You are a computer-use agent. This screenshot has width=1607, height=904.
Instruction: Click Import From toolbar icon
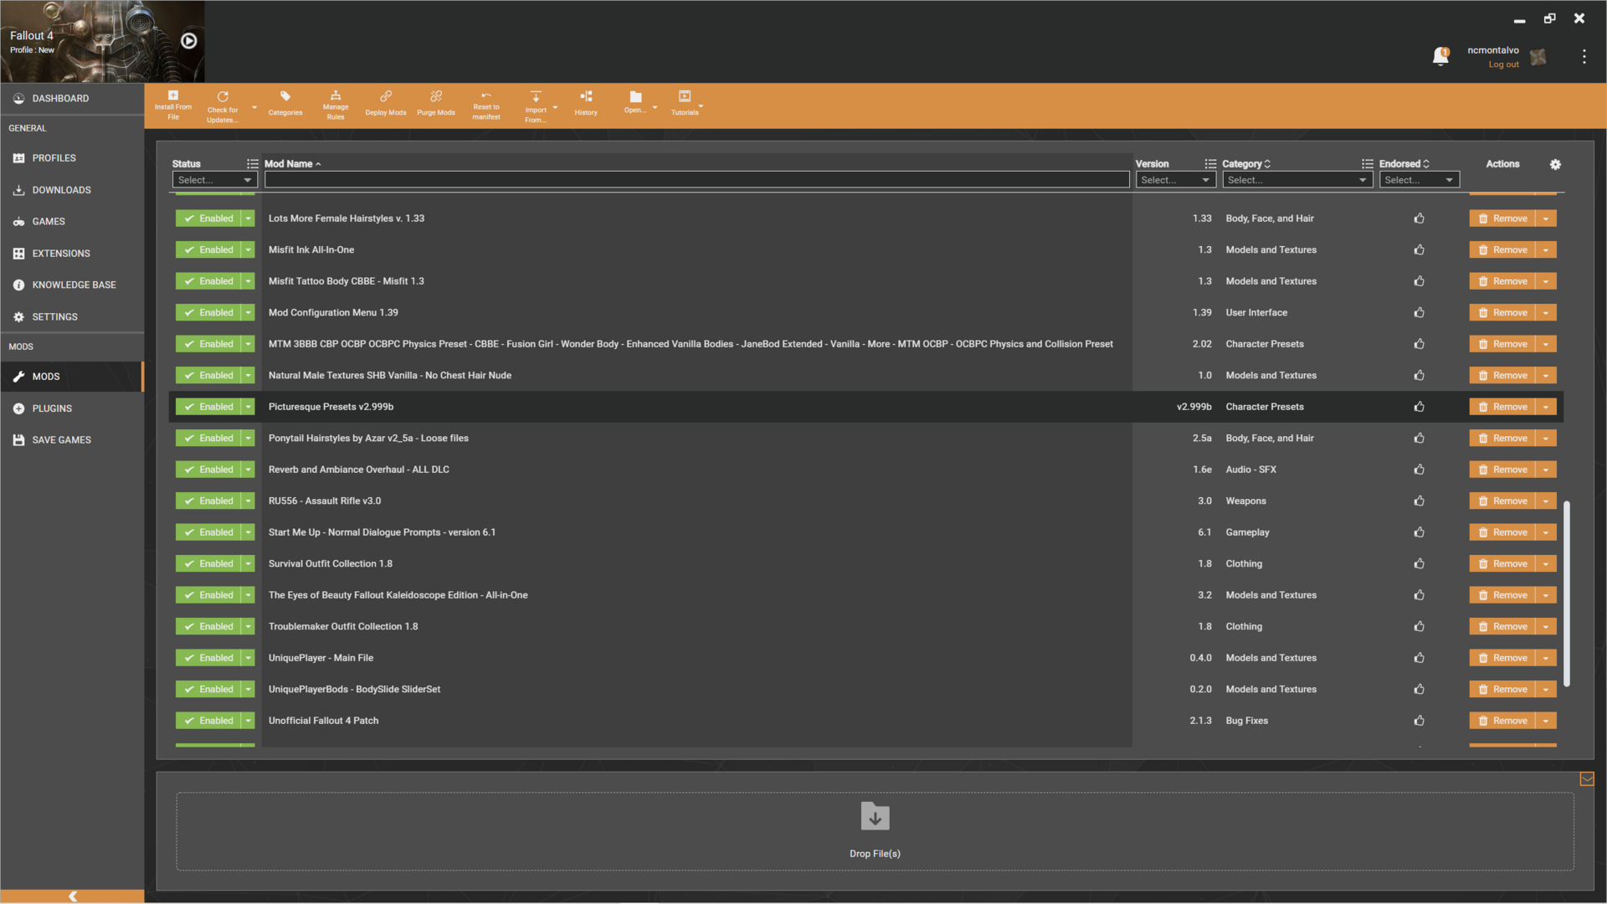click(536, 96)
